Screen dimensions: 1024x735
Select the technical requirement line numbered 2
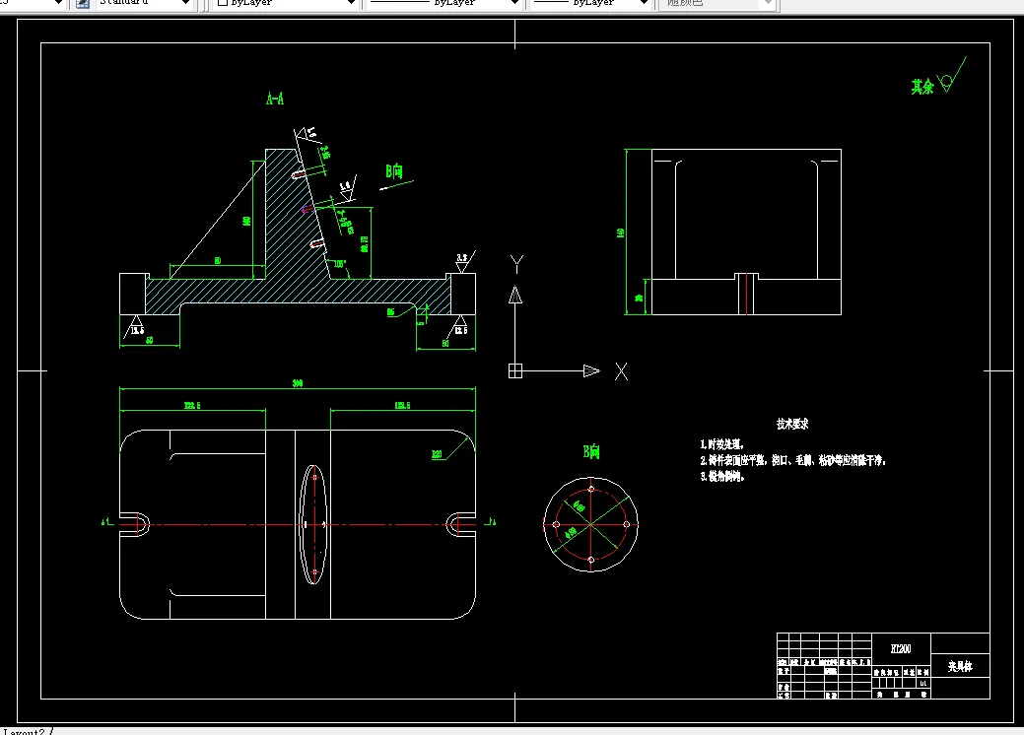pyautogui.click(x=793, y=460)
